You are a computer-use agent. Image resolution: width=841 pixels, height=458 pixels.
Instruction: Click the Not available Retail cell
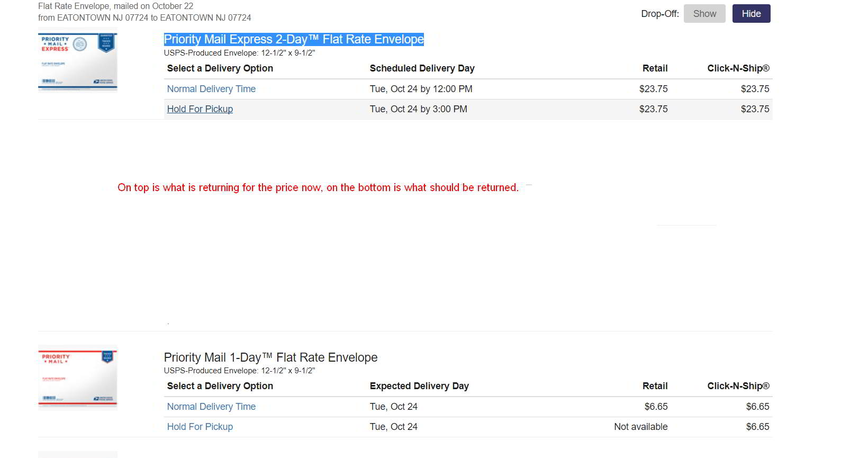tap(640, 427)
